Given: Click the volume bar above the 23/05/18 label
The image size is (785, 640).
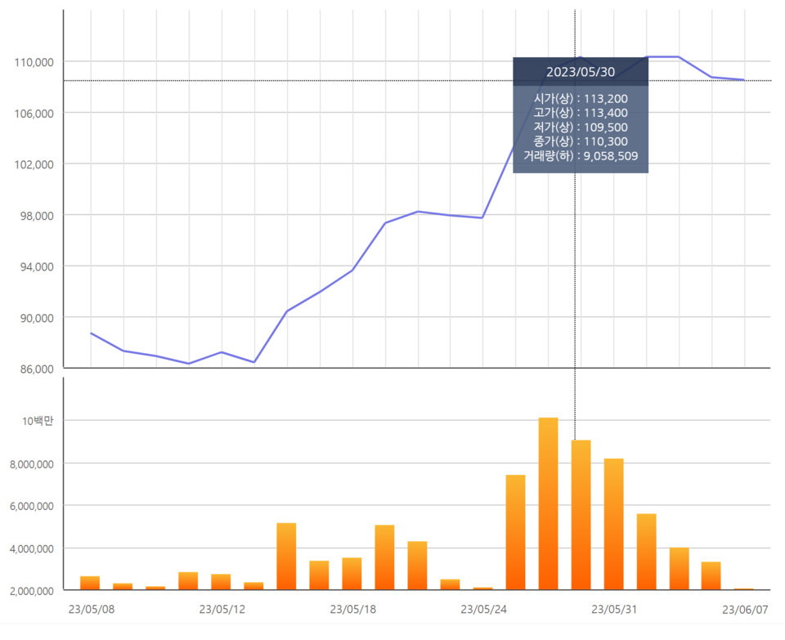Looking at the screenshot, I should [x=352, y=574].
